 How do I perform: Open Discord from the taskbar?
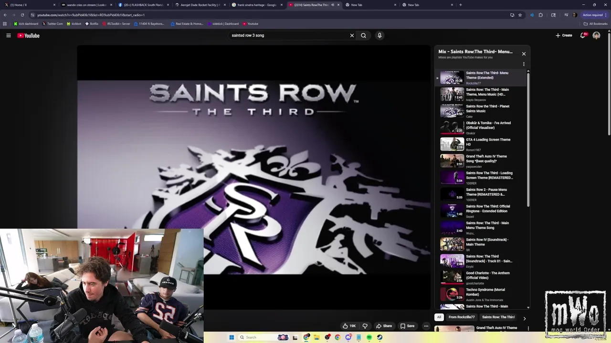coord(348,337)
